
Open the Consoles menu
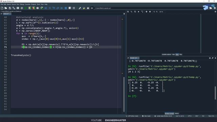pos(27,4)
